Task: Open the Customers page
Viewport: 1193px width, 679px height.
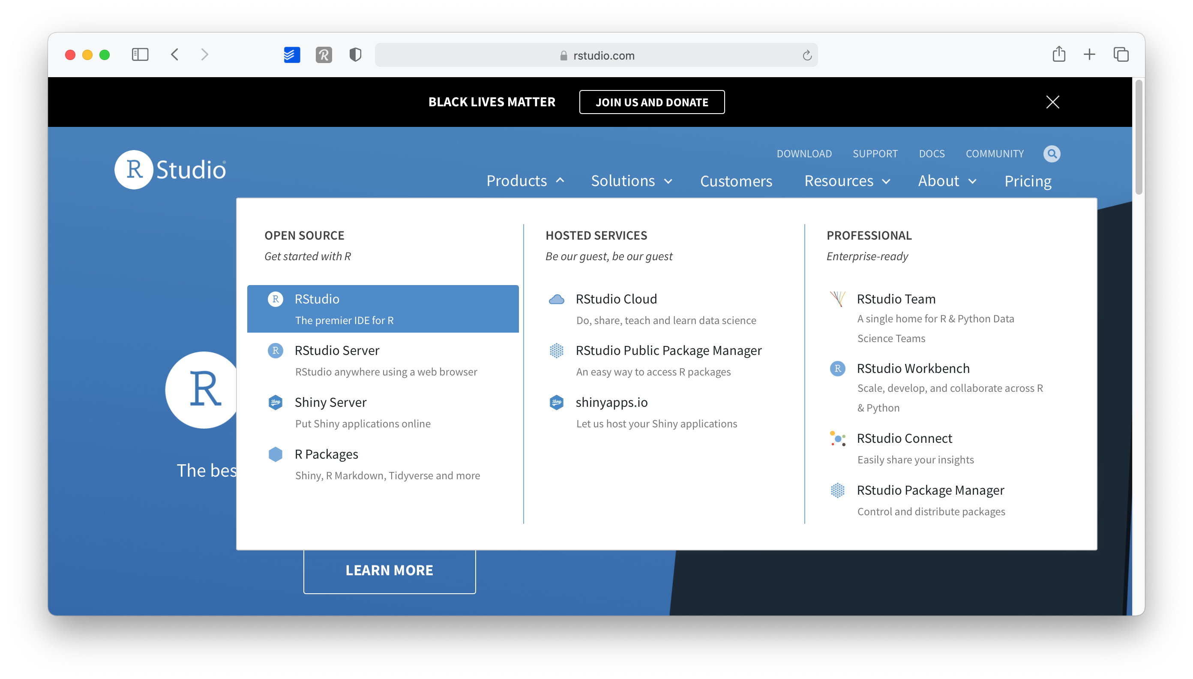Action: click(736, 181)
